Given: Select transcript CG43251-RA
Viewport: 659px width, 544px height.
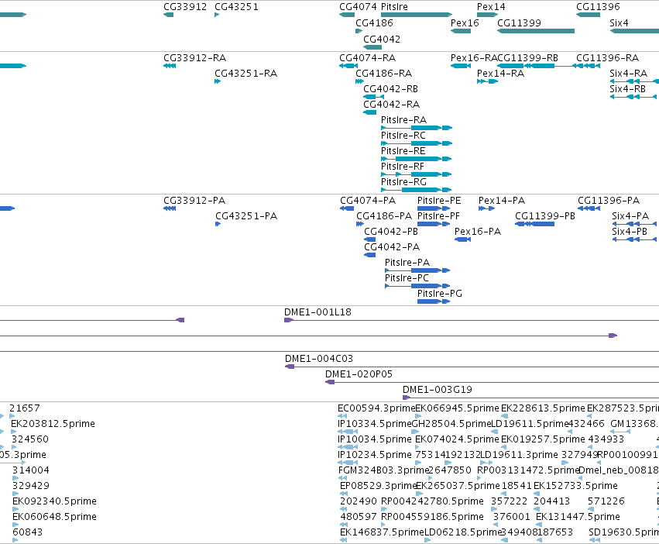Looking at the screenshot, I should point(218,81).
